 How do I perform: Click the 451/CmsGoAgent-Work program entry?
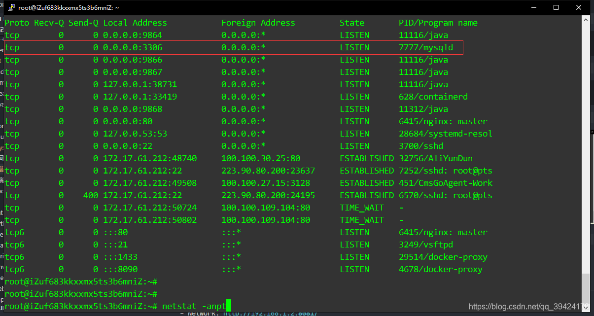pos(446,183)
